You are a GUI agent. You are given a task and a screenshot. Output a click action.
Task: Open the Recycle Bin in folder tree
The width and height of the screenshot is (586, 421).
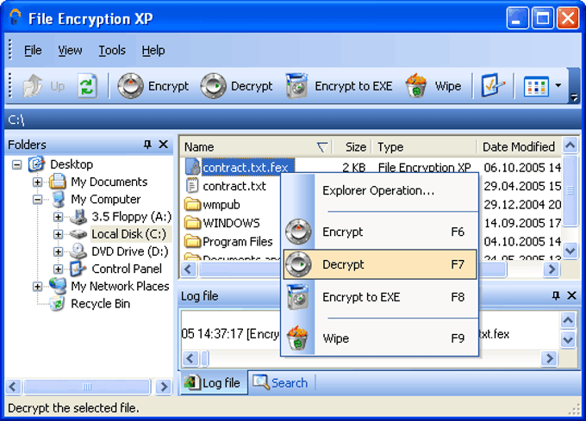99,304
